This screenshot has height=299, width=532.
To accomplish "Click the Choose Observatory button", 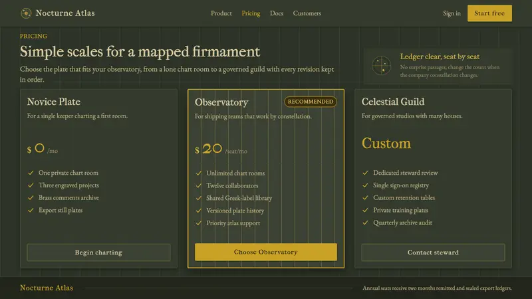I will 266,252.
